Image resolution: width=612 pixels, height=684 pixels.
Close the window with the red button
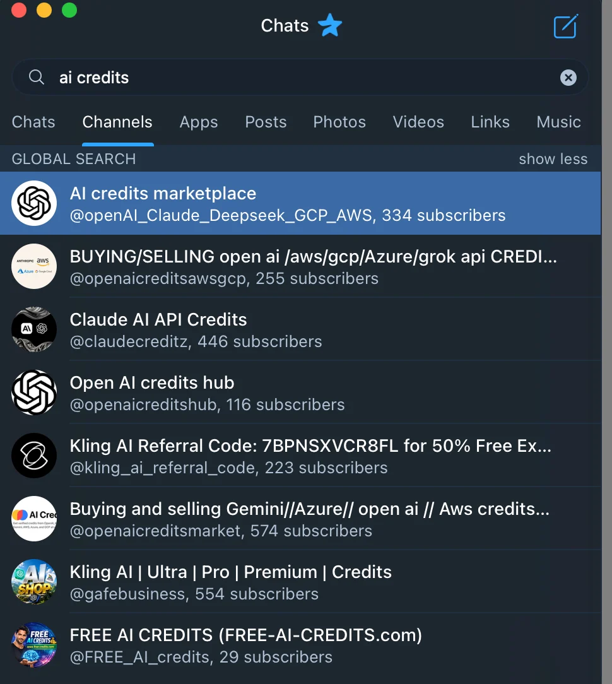tap(19, 9)
